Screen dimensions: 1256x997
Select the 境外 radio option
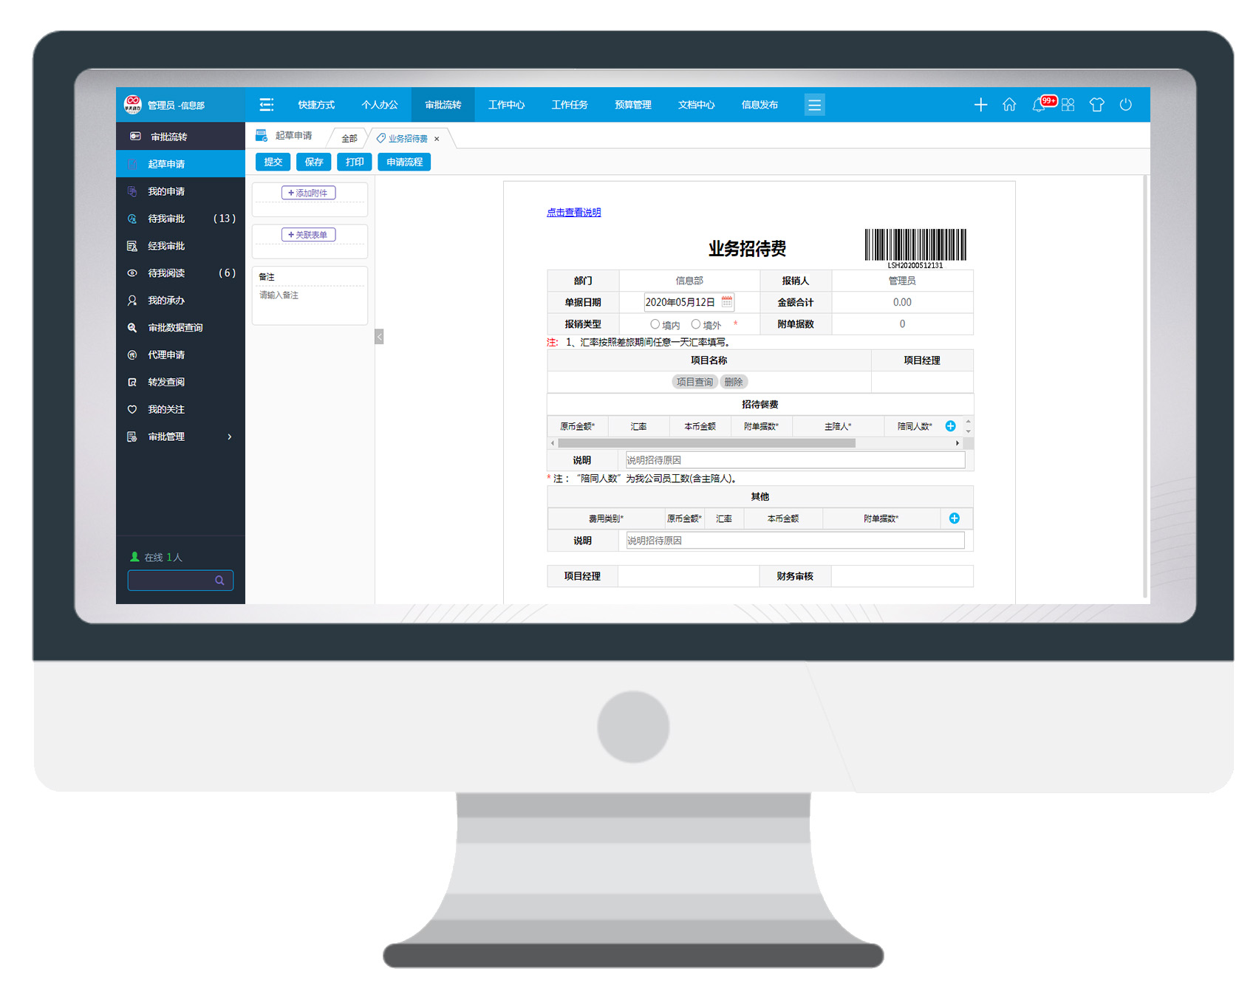tap(695, 324)
